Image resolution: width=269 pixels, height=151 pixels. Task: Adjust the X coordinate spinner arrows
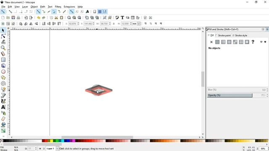(78, 23)
